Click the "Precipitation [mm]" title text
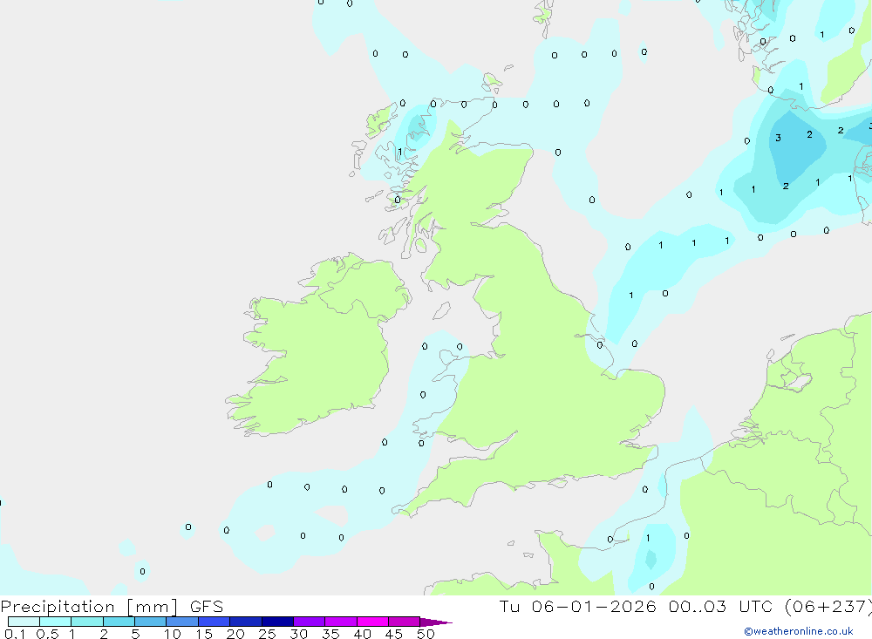Image resolution: width=872 pixels, height=639 pixels. pyautogui.click(x=90, y=607)
